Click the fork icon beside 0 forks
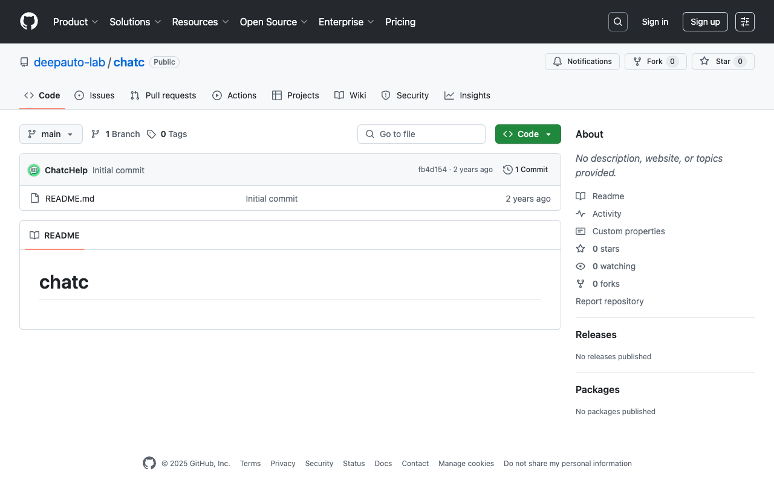Viewport: 774px width, 483px height. click(580, 284)
